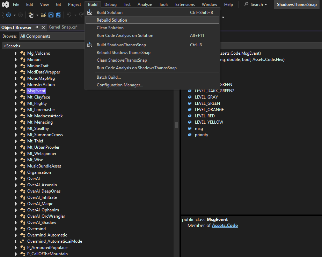Switch to the Kernel_Snap.cs tab

pyautogui.click(x=63, y=27)
